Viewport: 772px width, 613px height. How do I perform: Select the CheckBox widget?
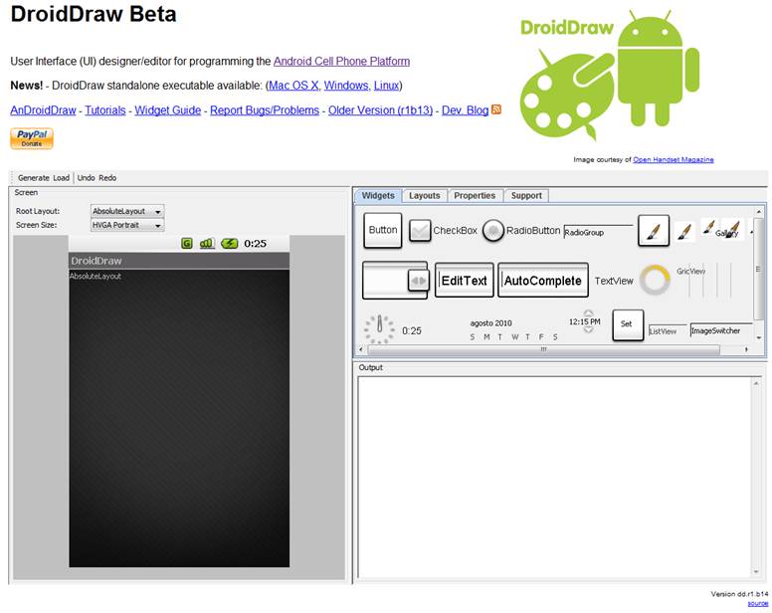pos(443,231)
